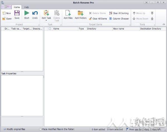Sort by the Name column header
The width and height of the screenshot is (167, 132).
65,29
